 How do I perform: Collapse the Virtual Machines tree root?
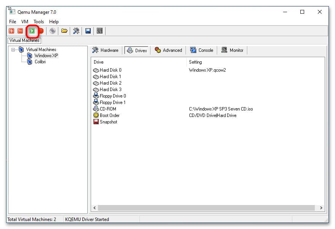[14, 50]
